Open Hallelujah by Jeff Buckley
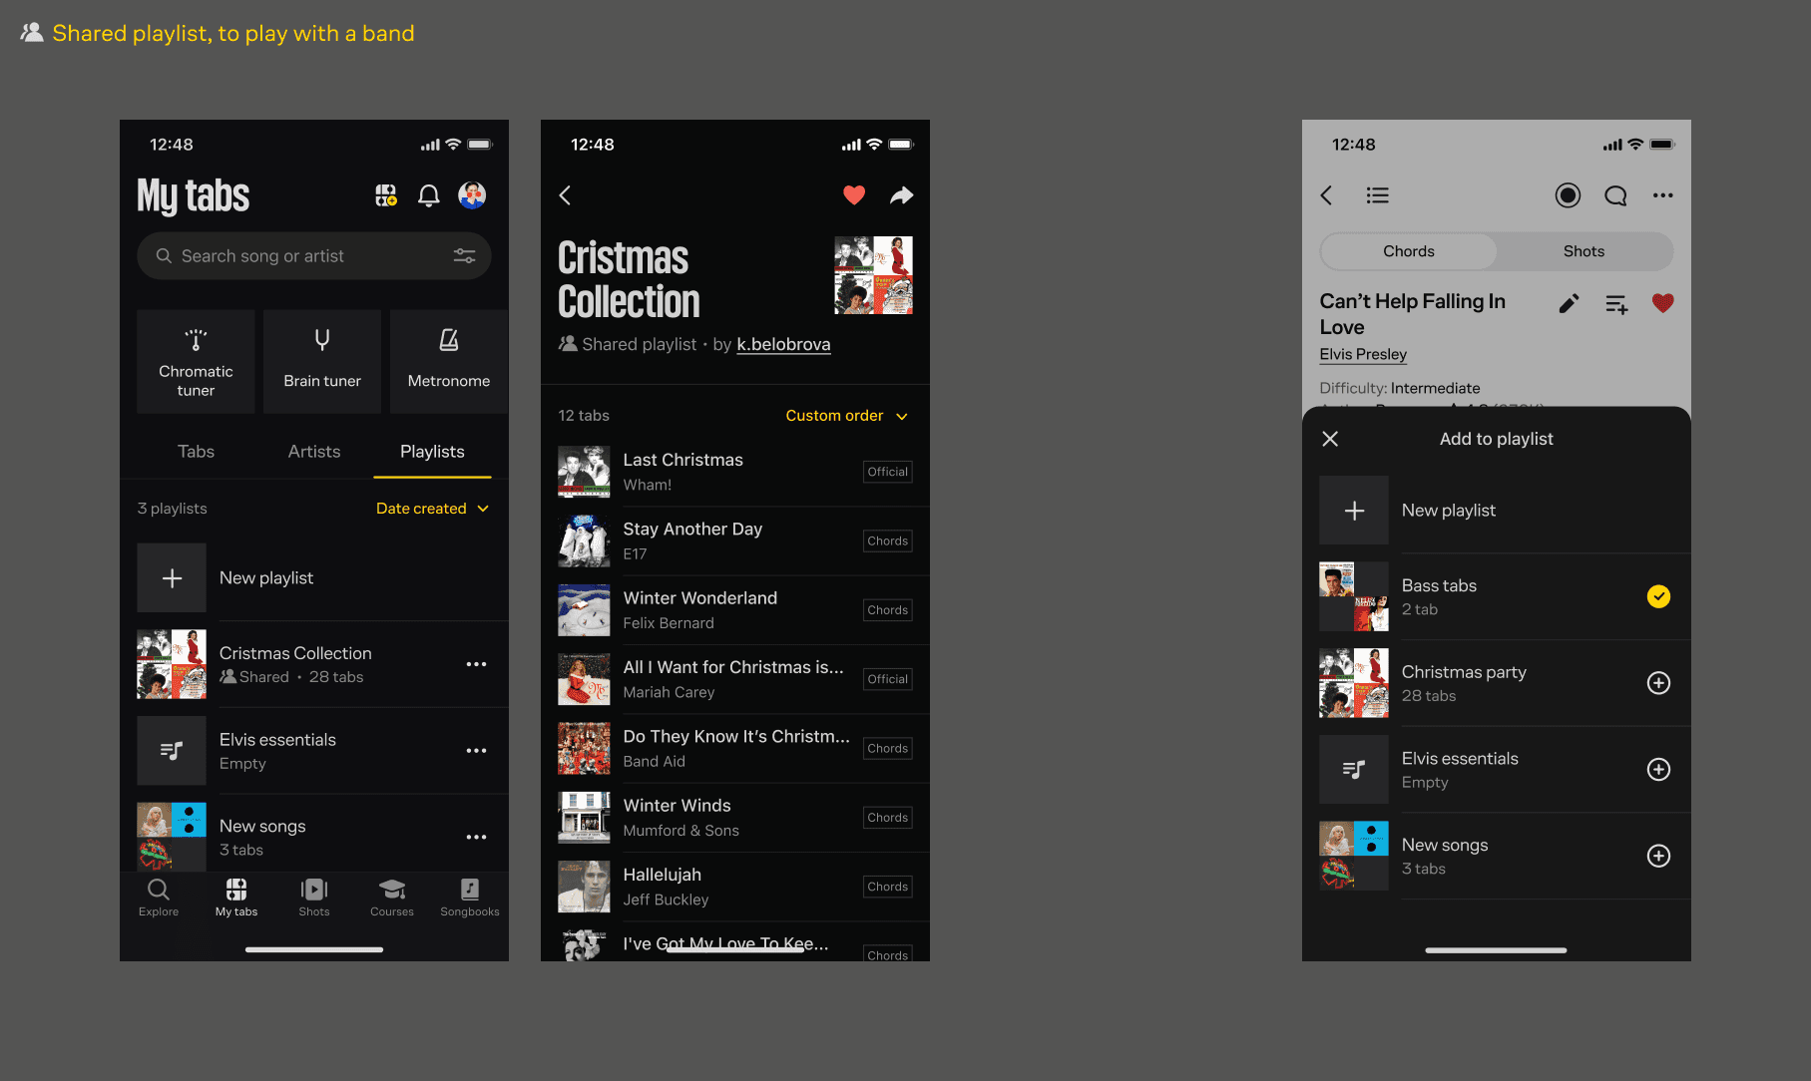This screenshot has width=1811, height=1081. (735, 887)
